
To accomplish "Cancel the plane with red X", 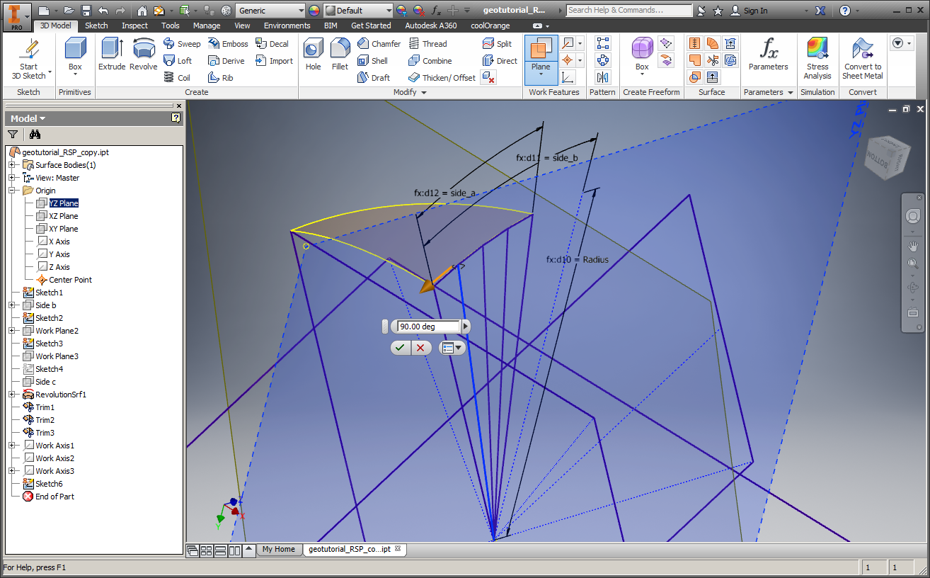I will [420, 348].
